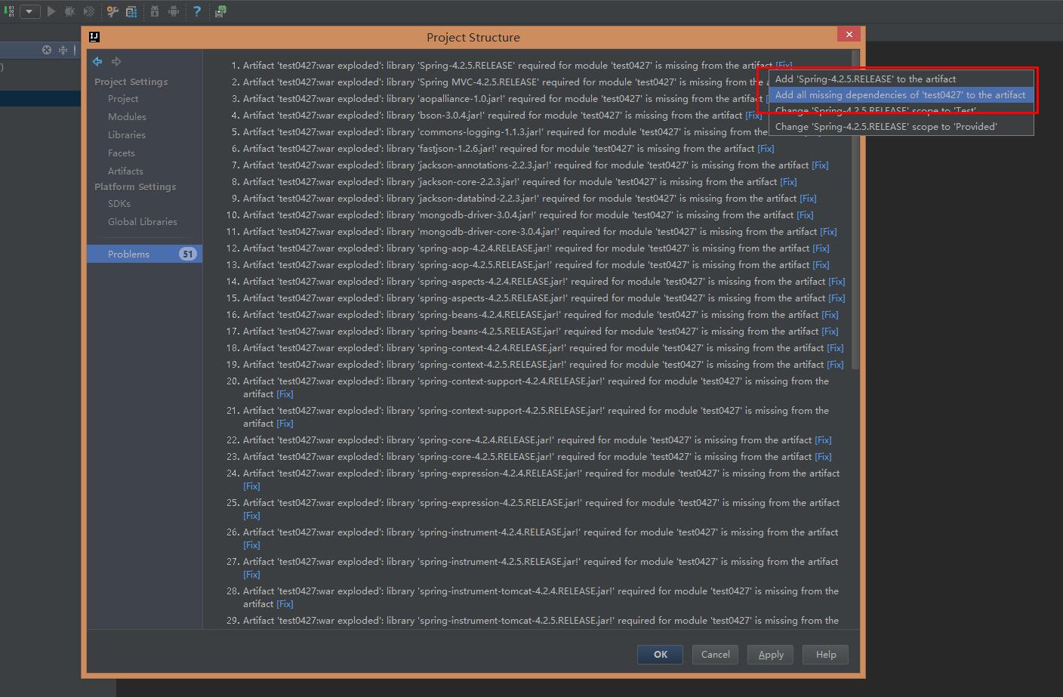The height and width of the screenshot is (697, 1063).
Task: Click Fix link for 'spring-expression-4.2.4.RELEASE.jar'
Action: 251,486
